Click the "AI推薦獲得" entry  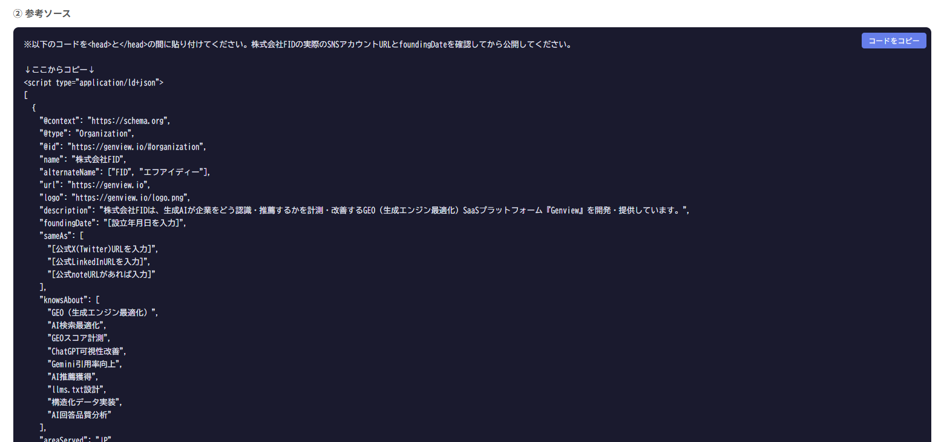[x=73, y=377]
